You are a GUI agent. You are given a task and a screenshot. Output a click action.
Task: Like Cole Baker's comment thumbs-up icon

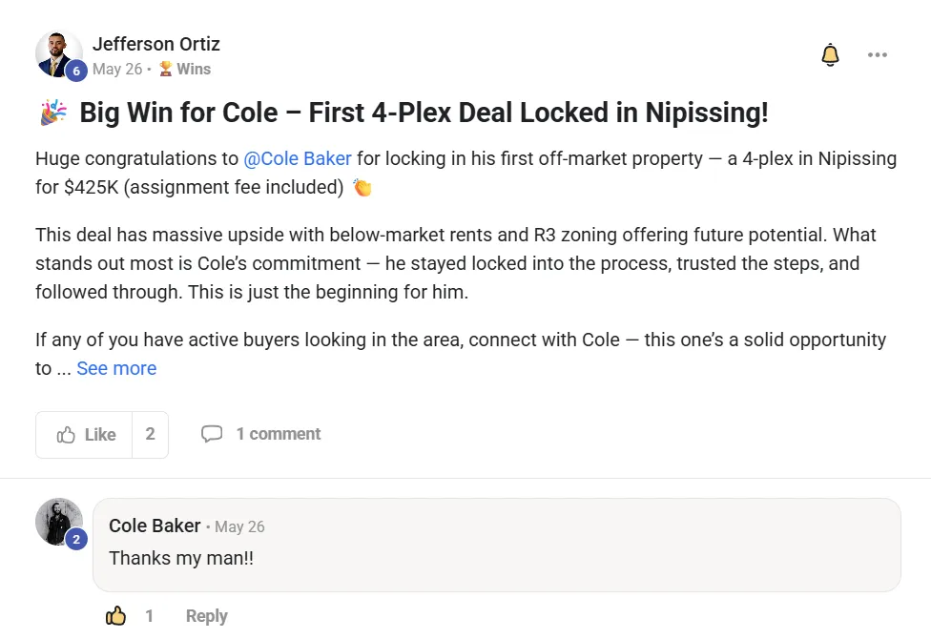pos(115,616)
